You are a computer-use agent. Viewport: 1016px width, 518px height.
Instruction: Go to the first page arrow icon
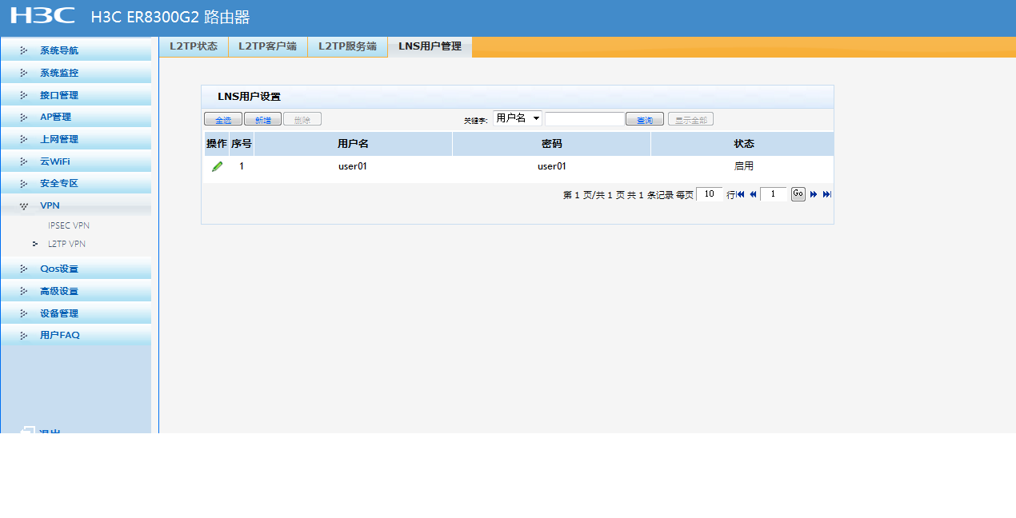741,194
